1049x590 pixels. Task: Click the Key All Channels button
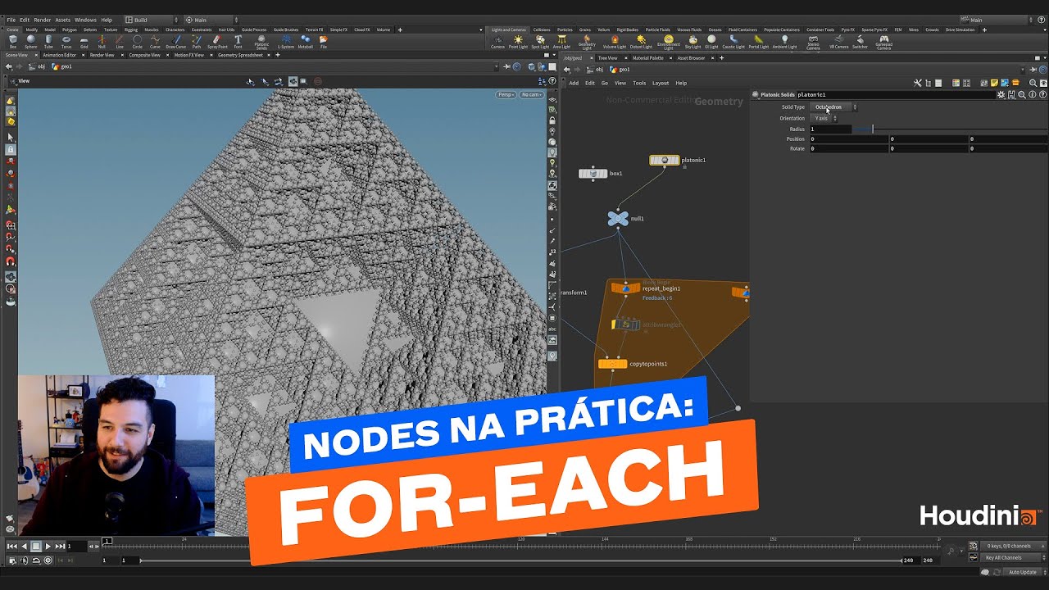click(x=1003, y=558)
